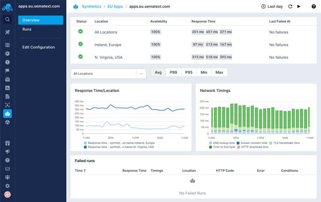Open the scan frame icon in sidebar
This screenshot has height=202, width=321.
click(7, 105)
